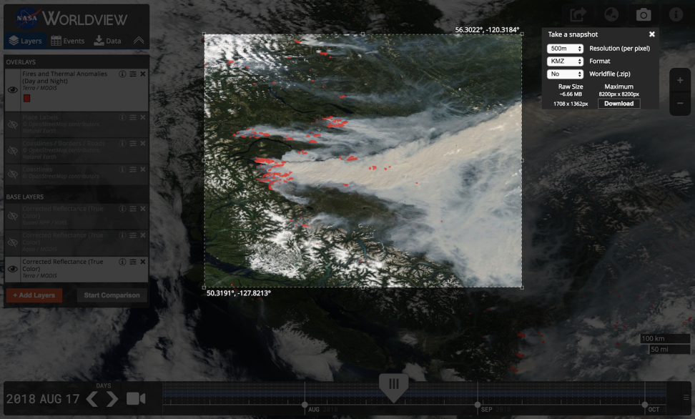Open the Format KMZ dropdown

pos(565,61)
